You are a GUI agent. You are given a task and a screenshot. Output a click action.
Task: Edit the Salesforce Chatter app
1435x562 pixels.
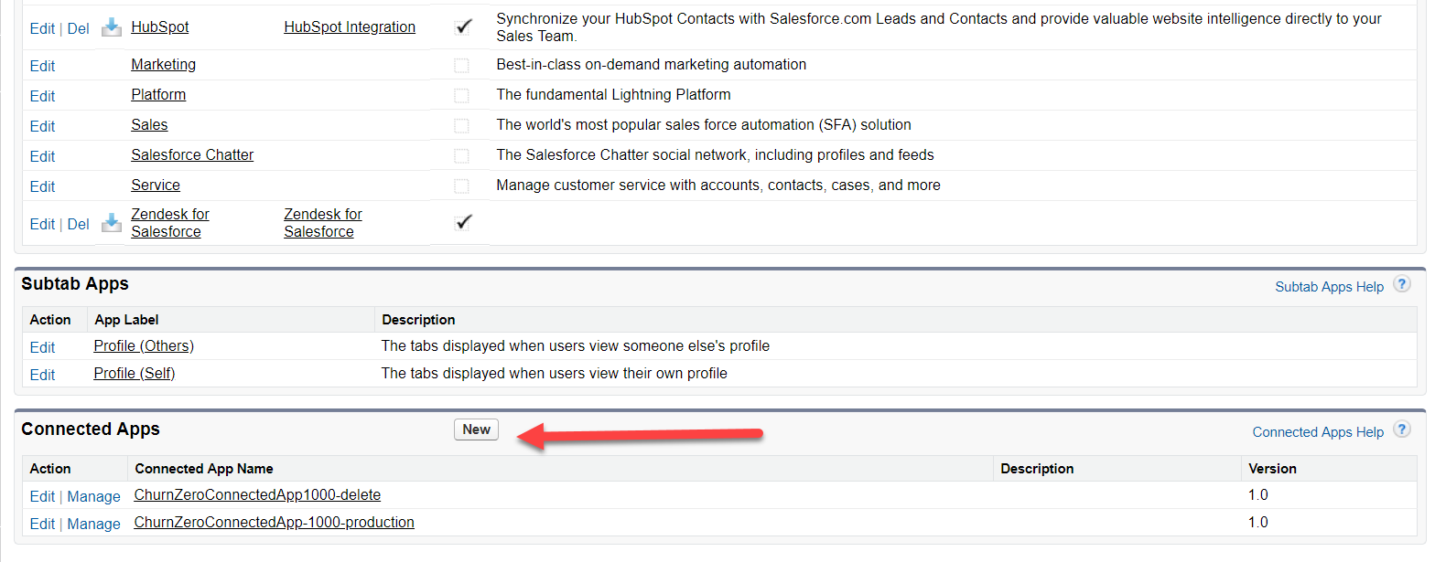pos(42,156)
